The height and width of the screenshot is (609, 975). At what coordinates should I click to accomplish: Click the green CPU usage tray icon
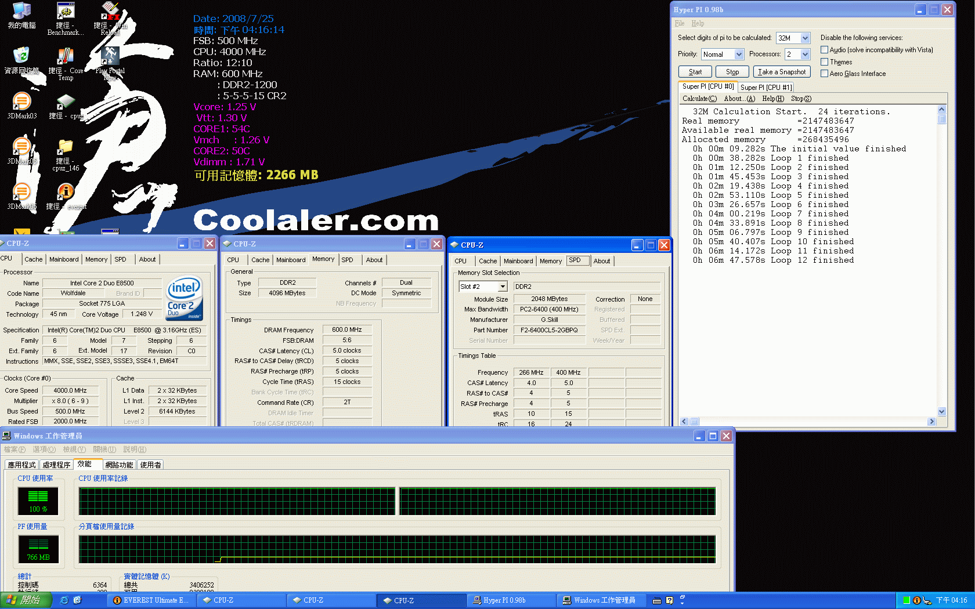[907, 600]
